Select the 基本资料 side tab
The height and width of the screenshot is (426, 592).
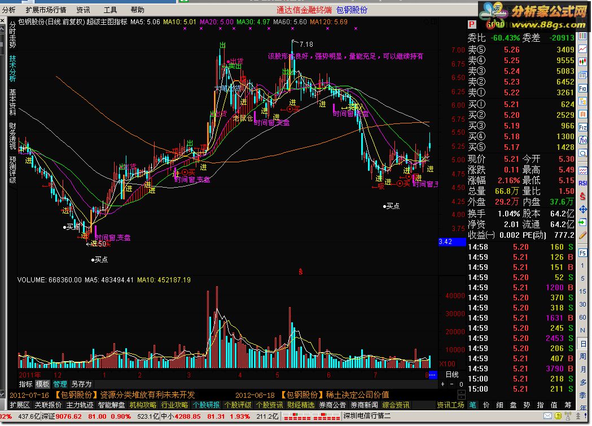[12, 102]
